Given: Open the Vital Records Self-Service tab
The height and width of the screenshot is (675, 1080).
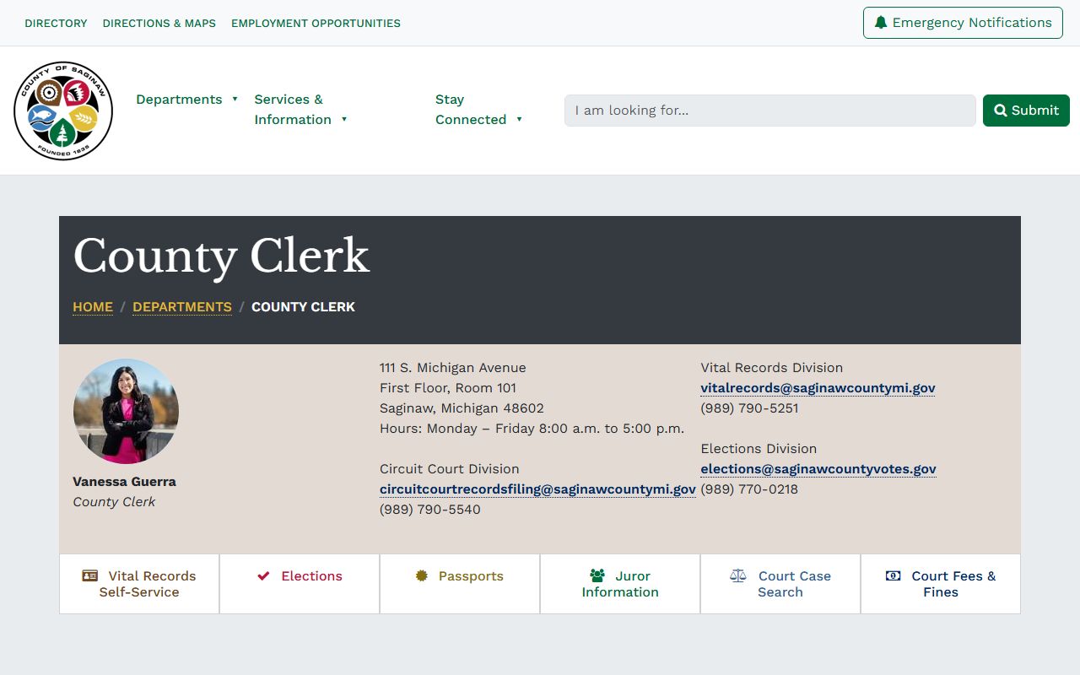Looking at the screenshot, I should (139, 584).
